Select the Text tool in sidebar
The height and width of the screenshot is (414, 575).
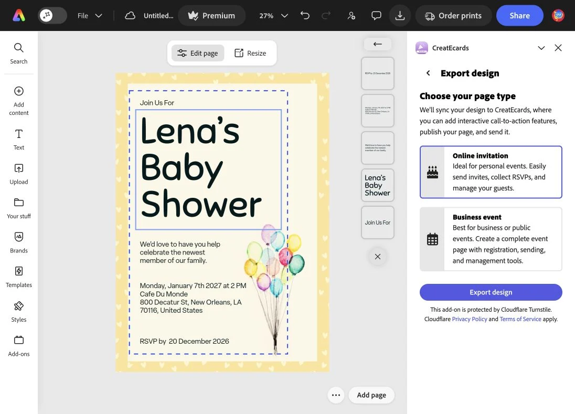tap(19, 140)
